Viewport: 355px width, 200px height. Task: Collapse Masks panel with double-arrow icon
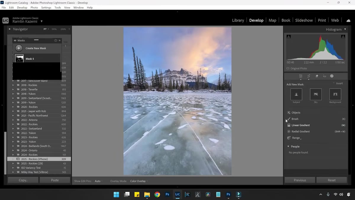[60, 41]
